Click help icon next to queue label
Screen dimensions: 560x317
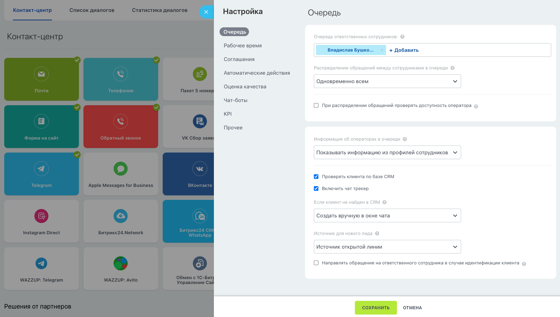[402, 37]
